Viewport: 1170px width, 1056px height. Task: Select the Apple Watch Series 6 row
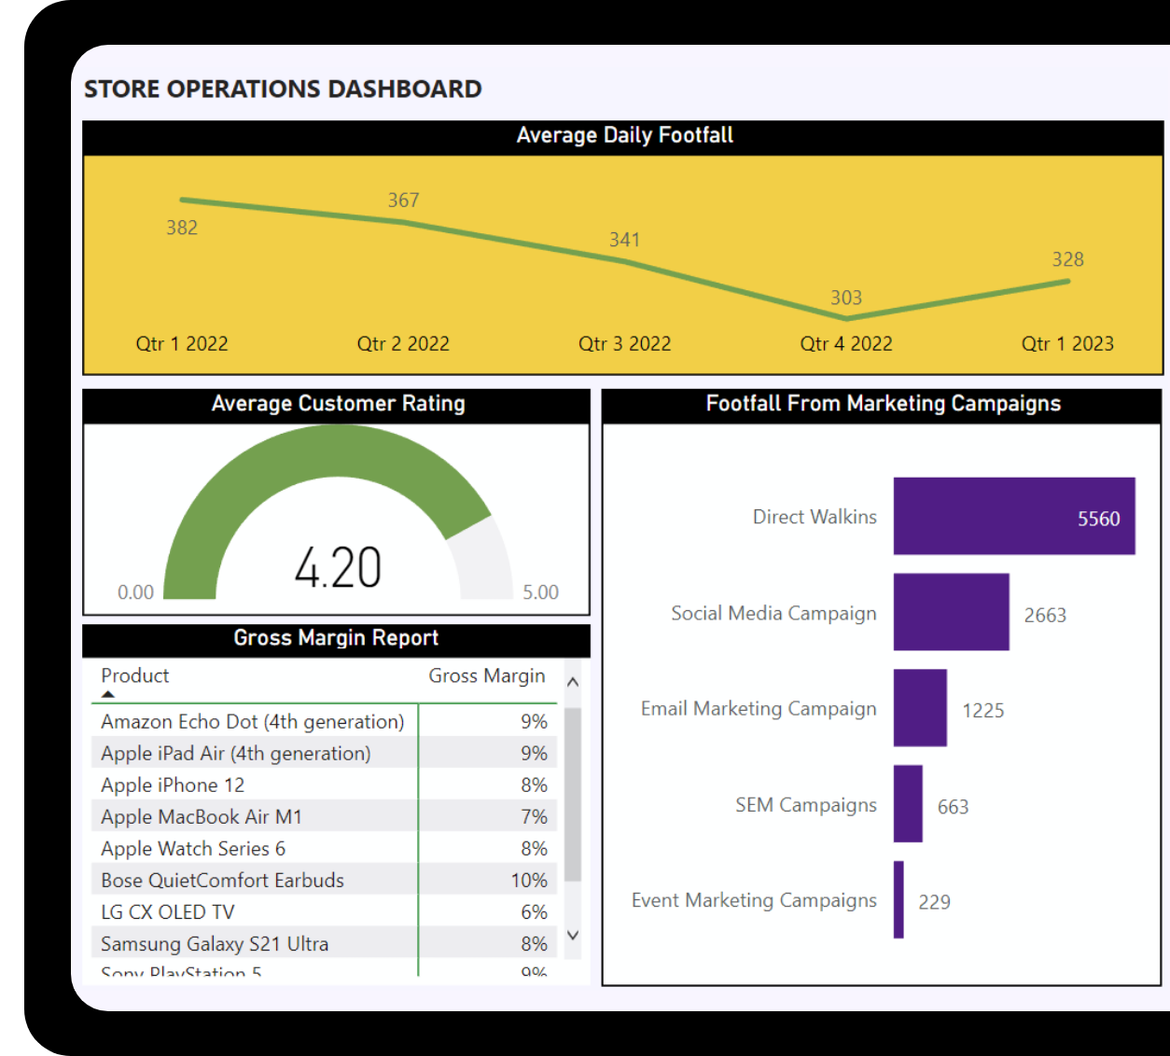click(x=325, y=848)
